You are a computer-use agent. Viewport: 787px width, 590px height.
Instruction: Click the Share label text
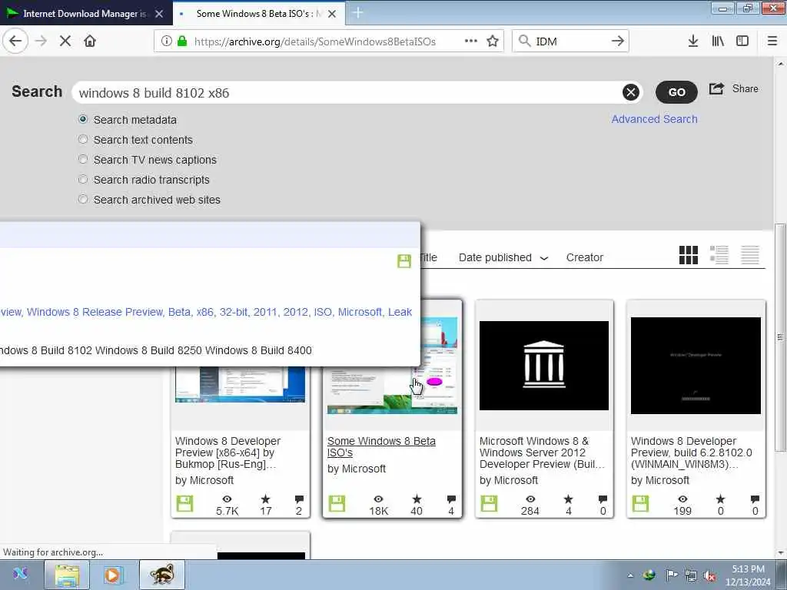(745, 89)
